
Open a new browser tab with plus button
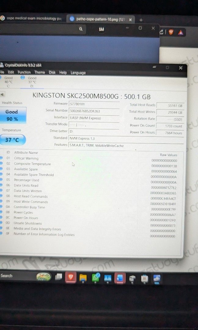(x=141, y=20)
